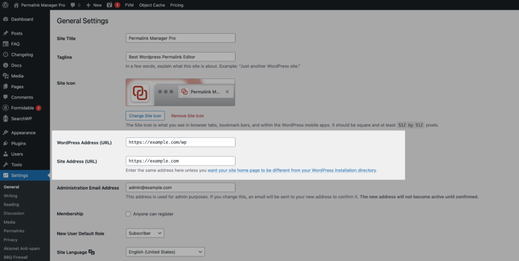Click the Remove Site Icon link
The image size is (519, 261).
[188, 116]
